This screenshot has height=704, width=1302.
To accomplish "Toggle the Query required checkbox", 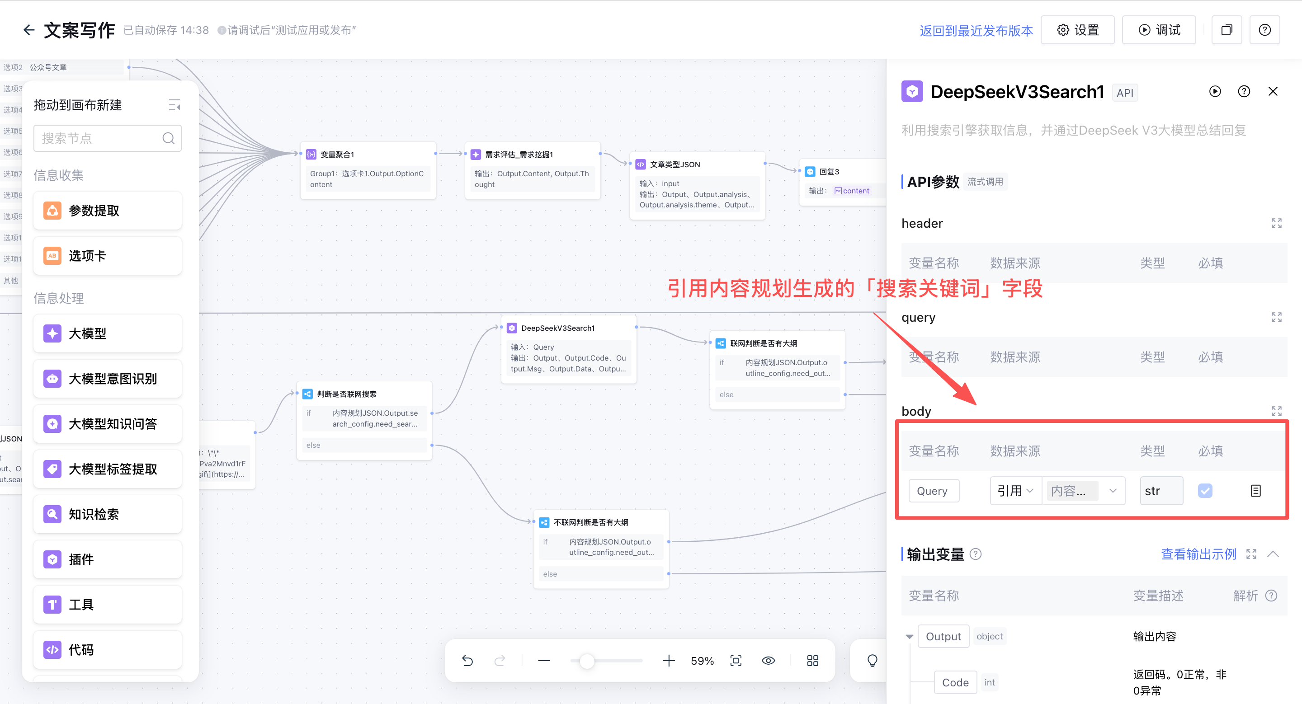I will [x=1205, y=490].
